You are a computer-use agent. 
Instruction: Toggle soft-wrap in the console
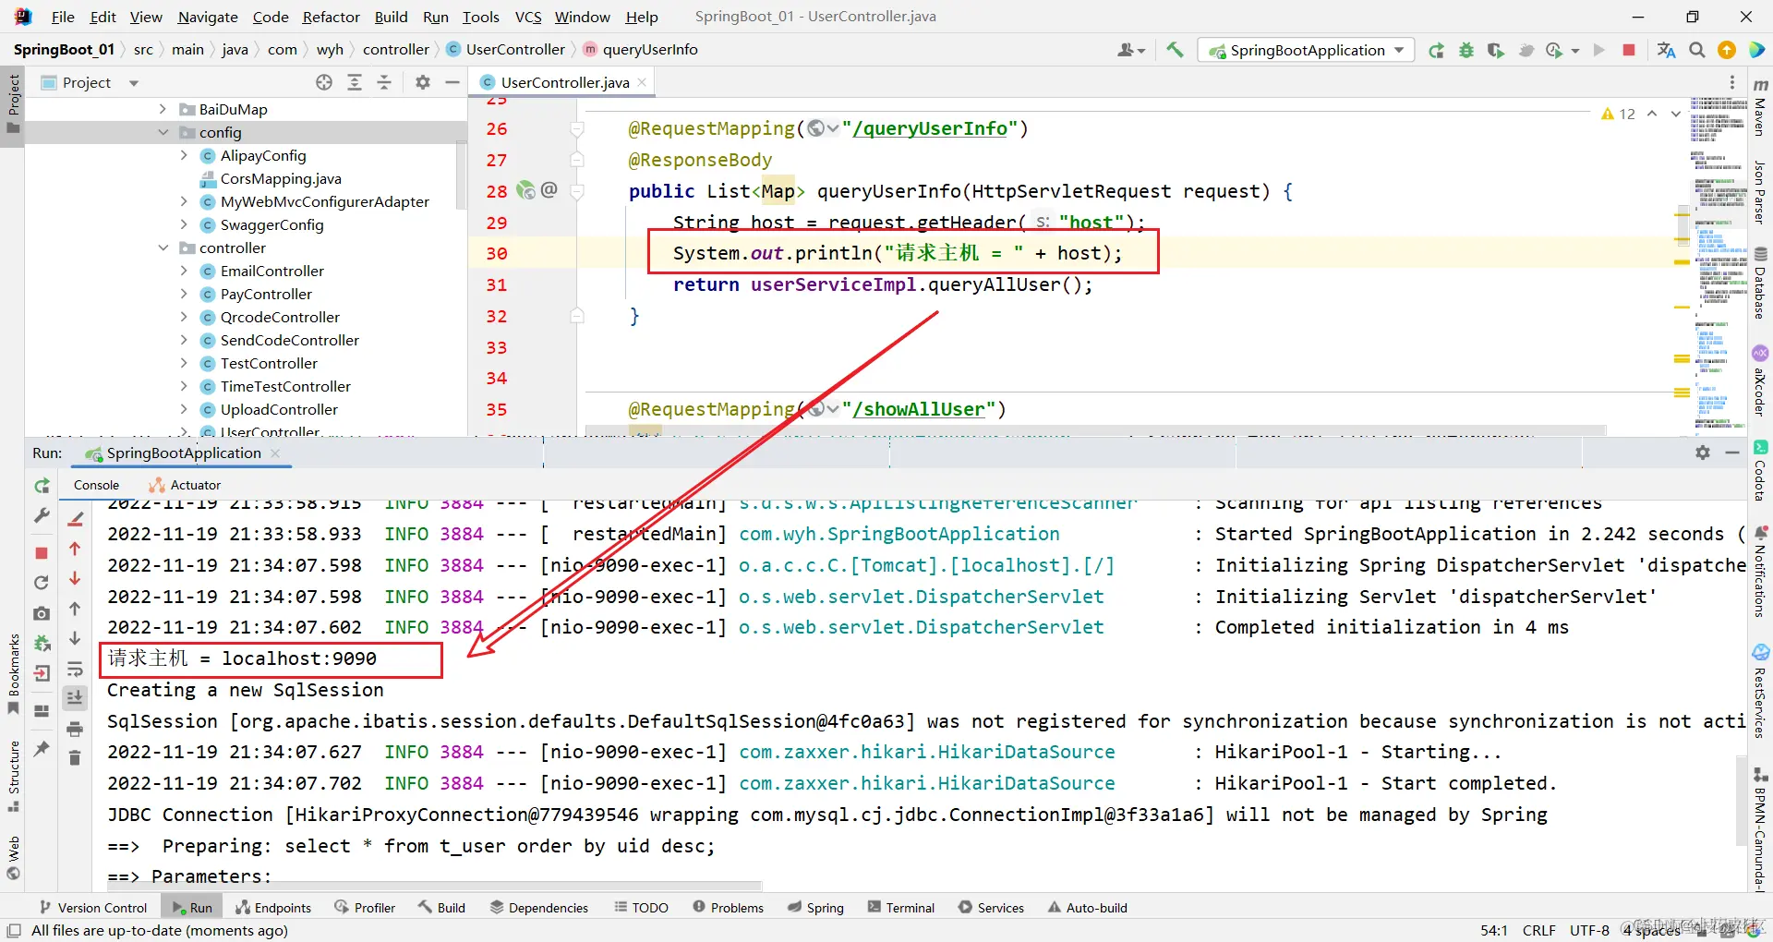click(x=75, y=669)
